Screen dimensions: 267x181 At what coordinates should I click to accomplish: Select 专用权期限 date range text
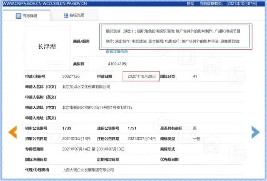pyautogui.click(x=94, y=149)
